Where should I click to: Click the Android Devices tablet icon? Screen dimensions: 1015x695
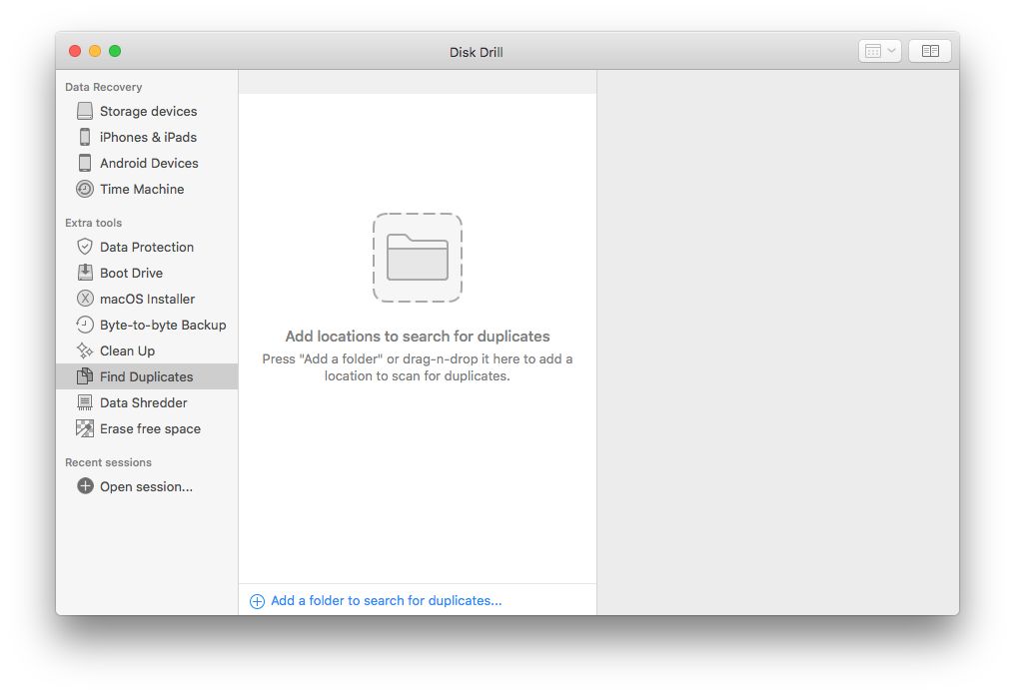click(x=85, y=163)
